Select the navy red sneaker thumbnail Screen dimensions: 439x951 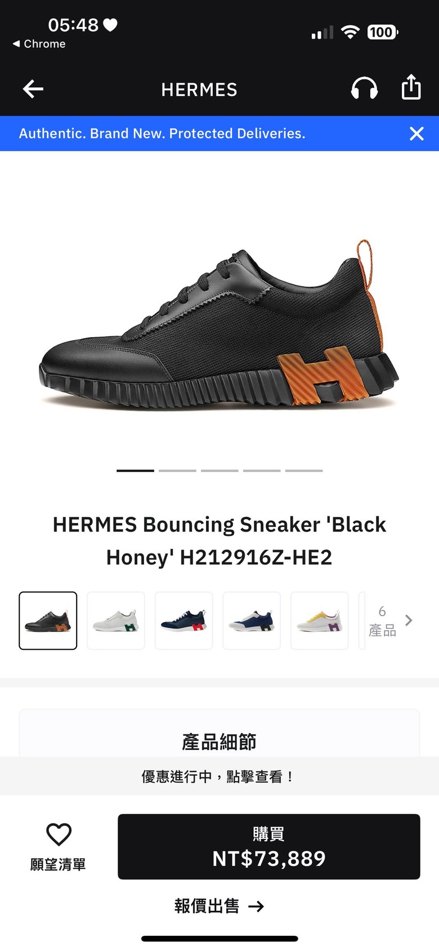(x=183, y=620)
